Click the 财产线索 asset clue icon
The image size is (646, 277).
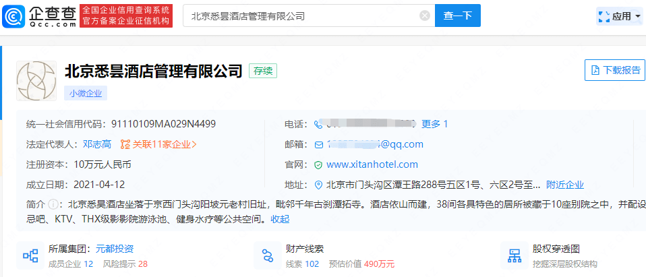point(268,255)
